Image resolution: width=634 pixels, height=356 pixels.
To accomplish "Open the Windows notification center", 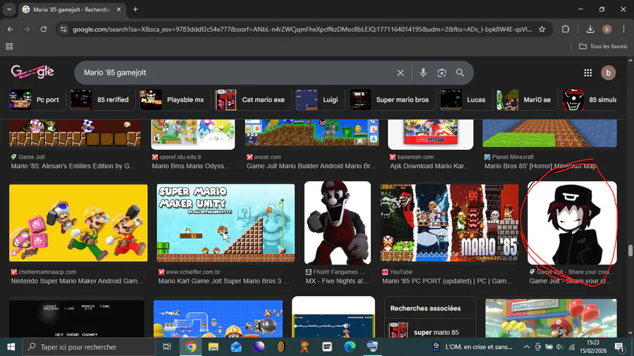I will click(x=619, y=347).
